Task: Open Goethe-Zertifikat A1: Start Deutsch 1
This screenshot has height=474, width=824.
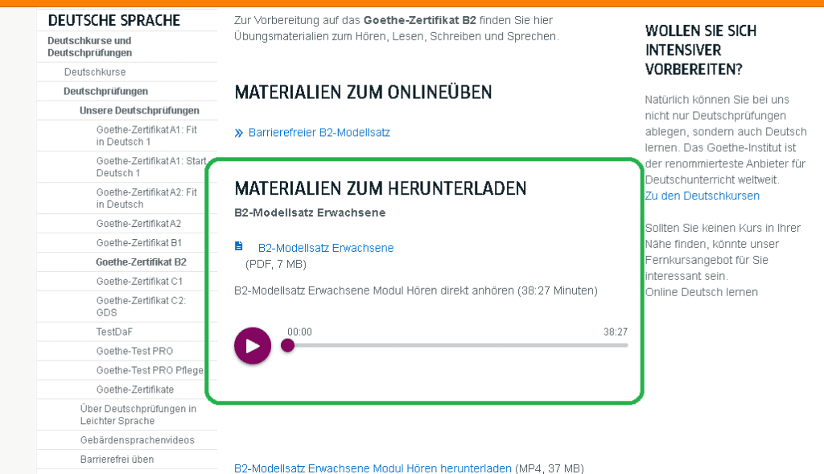Action: click(x=151, y=167)
